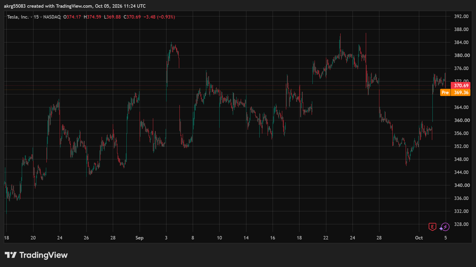Click the Tesla, Inc. symbol title
Viewport: 476px width, 267px height.
point(18,17)
